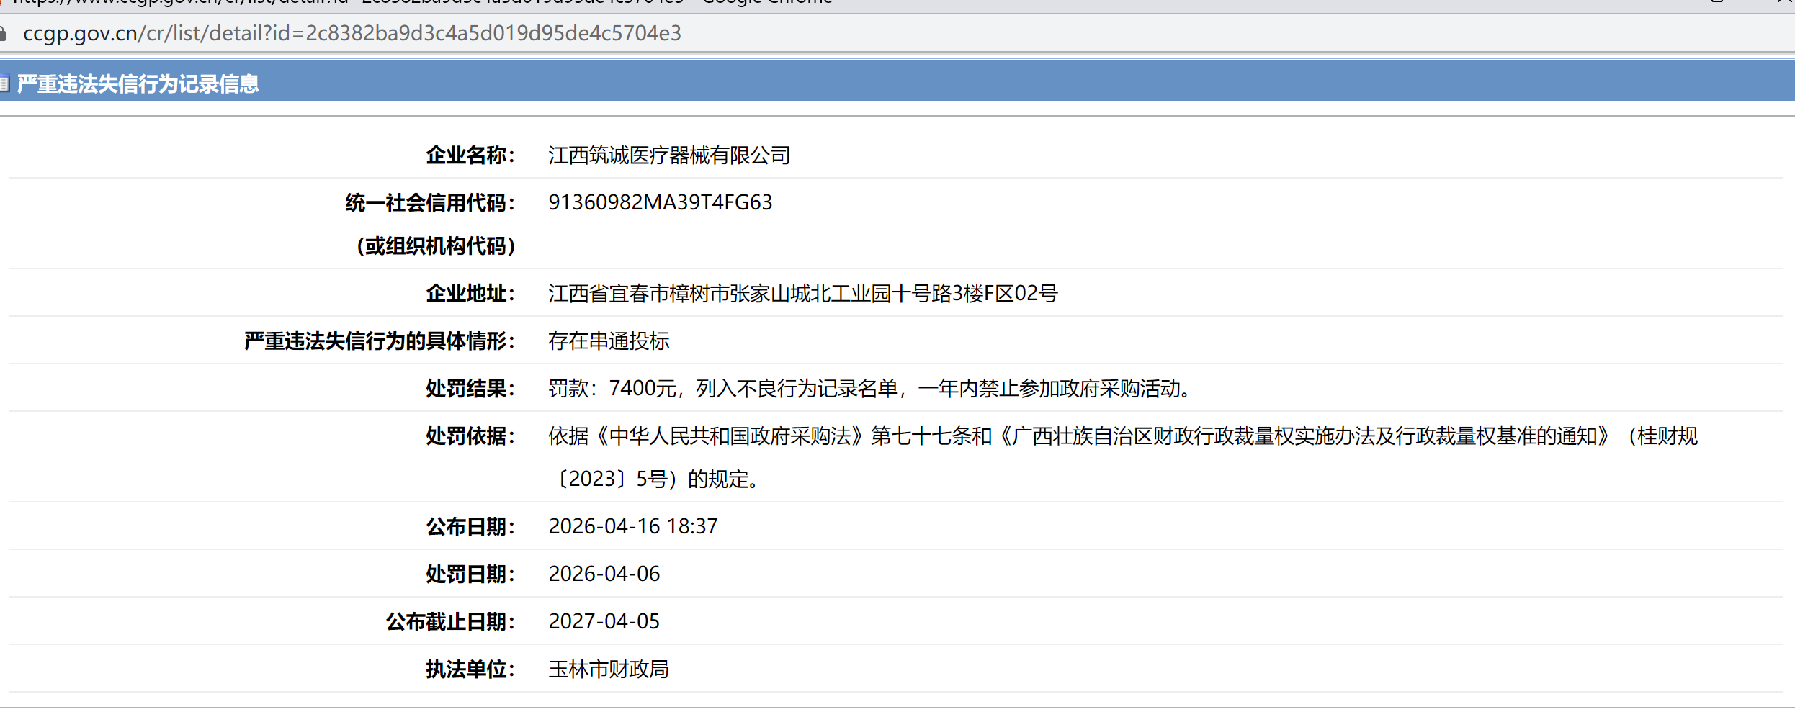
Task: Click the URL in the address bar
Action: pos(352,34)
